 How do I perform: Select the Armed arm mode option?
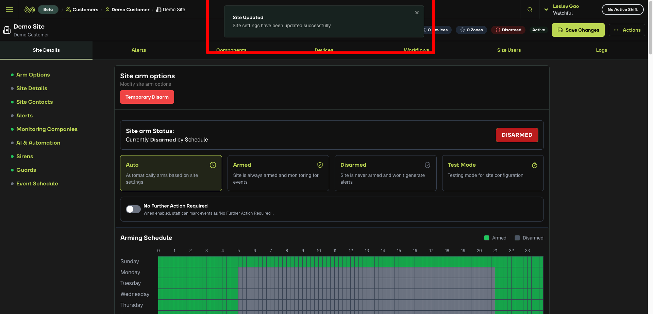(x=278, y=173)
